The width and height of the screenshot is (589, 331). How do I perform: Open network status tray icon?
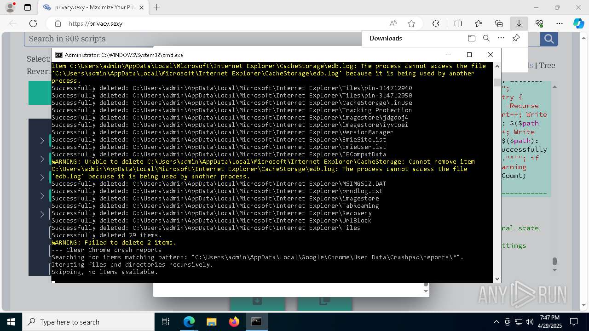coord(519,322)
